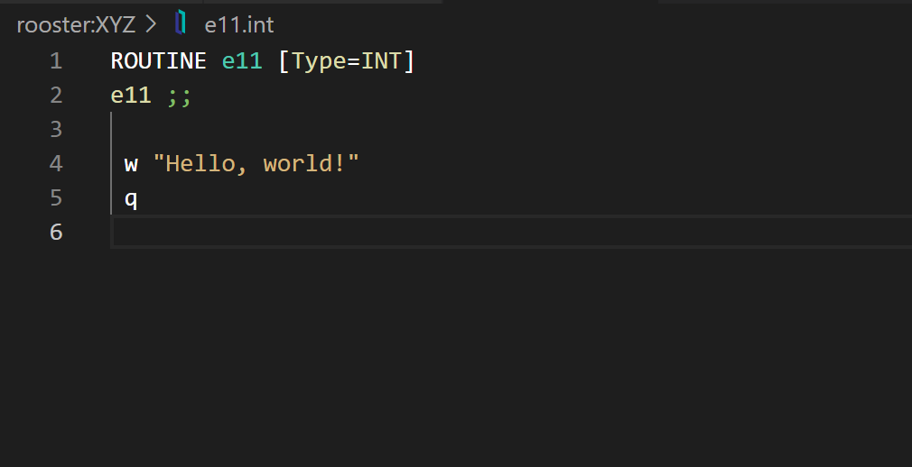Click line number 5 in the gutter

point(56,197)
